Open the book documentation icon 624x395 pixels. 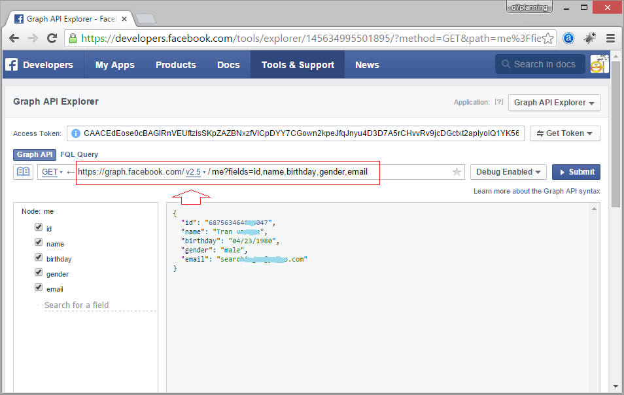tap(23, 172)
